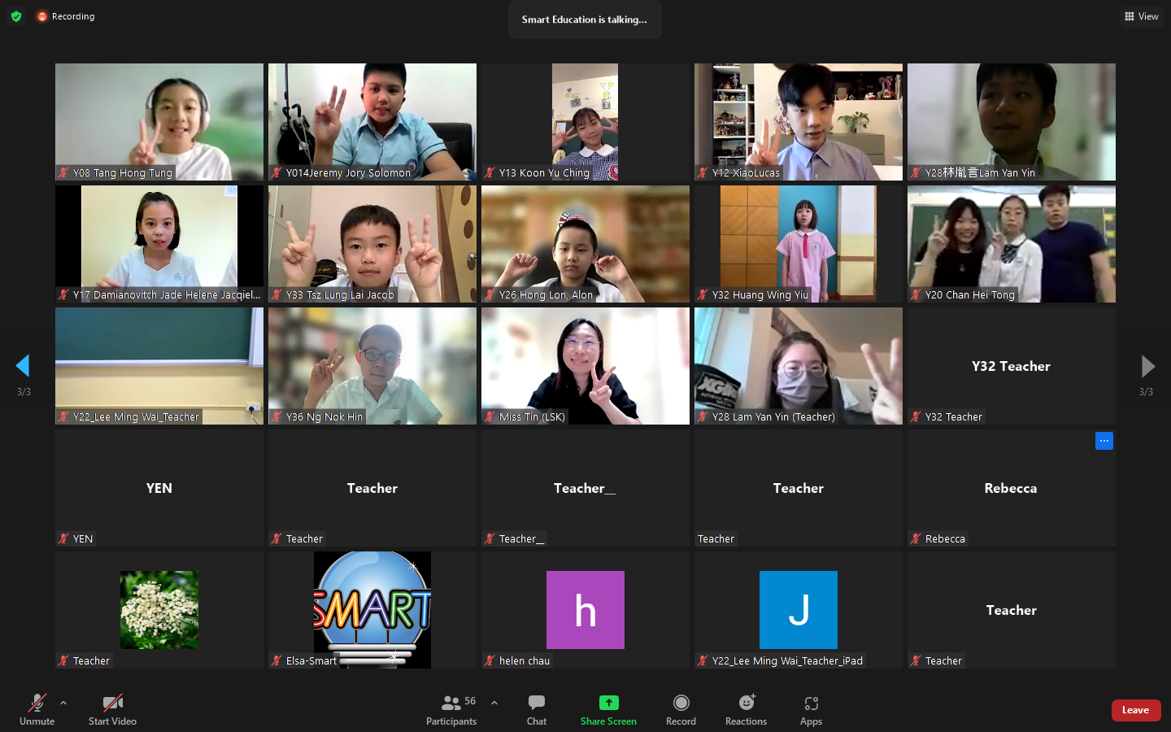The height and width of the screenshot is (732, 1171).
Task: Open the Participants panel
Action: pyautogui.click(x=451, y=709)
